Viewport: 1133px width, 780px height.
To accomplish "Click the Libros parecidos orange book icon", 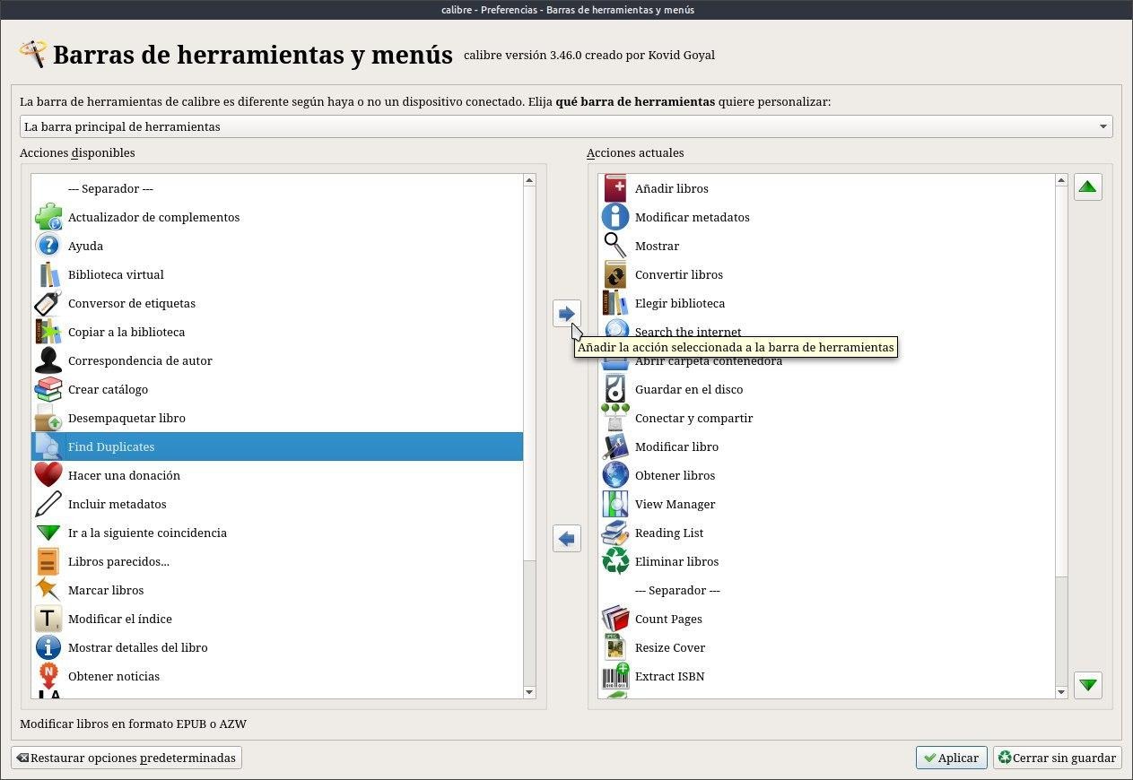I will (48, 561).
